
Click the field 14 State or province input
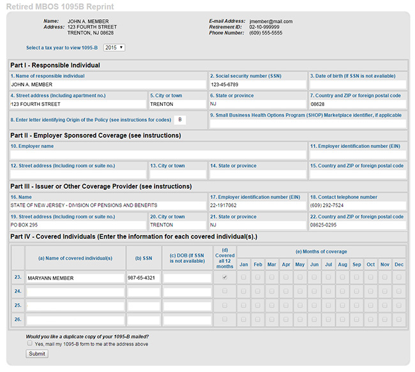click(258, 174)
